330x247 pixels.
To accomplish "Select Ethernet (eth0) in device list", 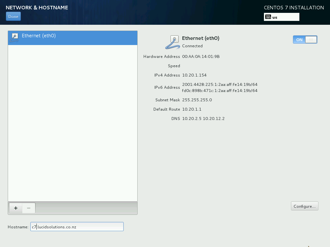I will tap(73, 38).
